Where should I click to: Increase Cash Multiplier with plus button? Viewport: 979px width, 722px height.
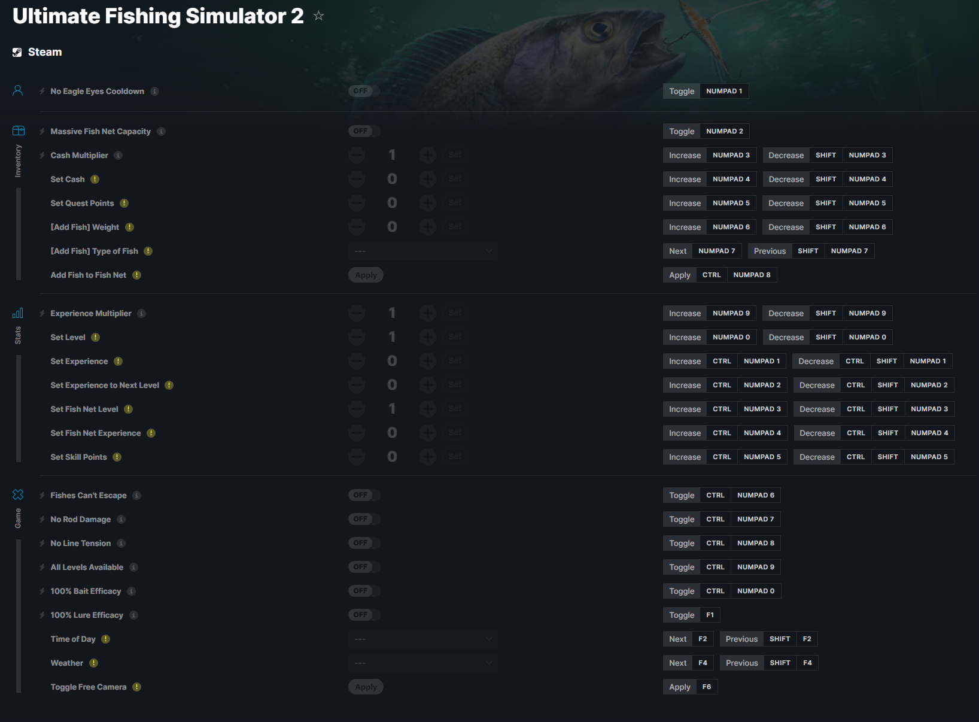427,155
